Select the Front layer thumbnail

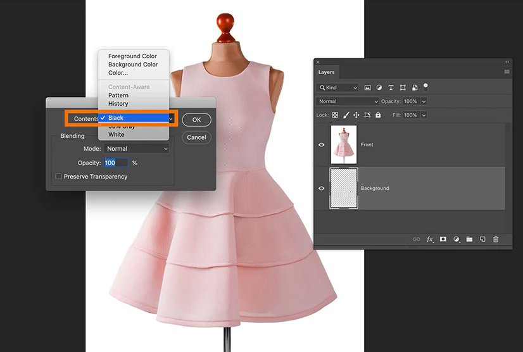(344, 144)
